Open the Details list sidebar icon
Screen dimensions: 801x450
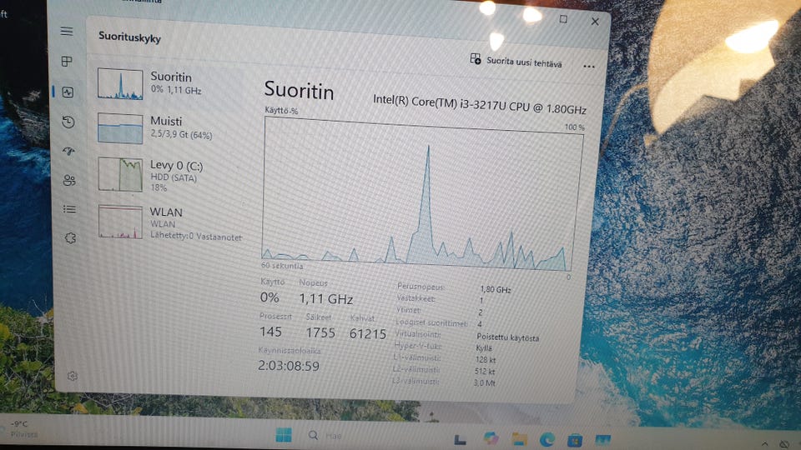click(x=69, y=209)
